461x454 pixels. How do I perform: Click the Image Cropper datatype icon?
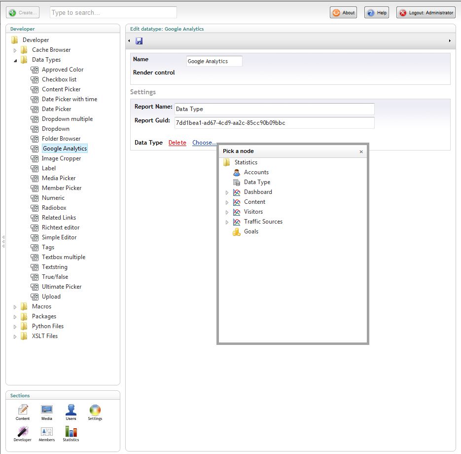(35, 158)
